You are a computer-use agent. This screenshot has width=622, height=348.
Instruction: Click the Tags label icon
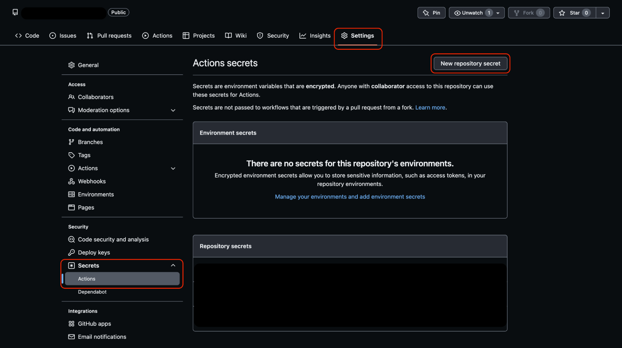[x=72, y=155]
